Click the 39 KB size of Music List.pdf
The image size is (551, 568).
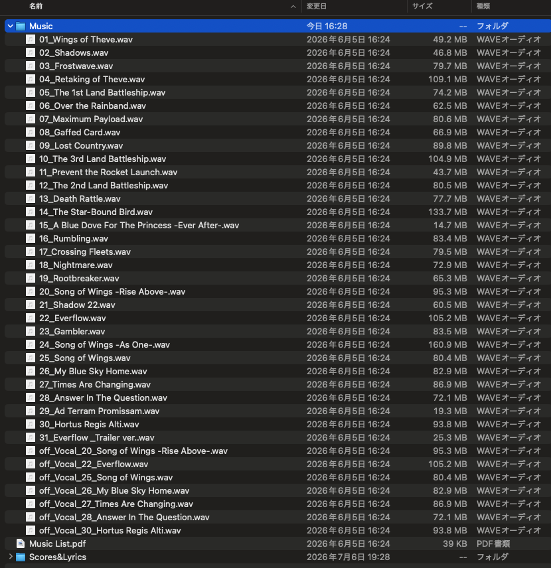tap(455, 543)
